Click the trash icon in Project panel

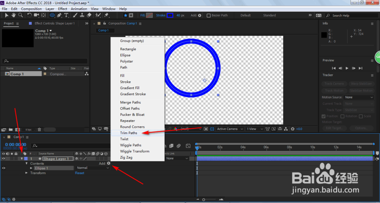[x=39, y=130]
